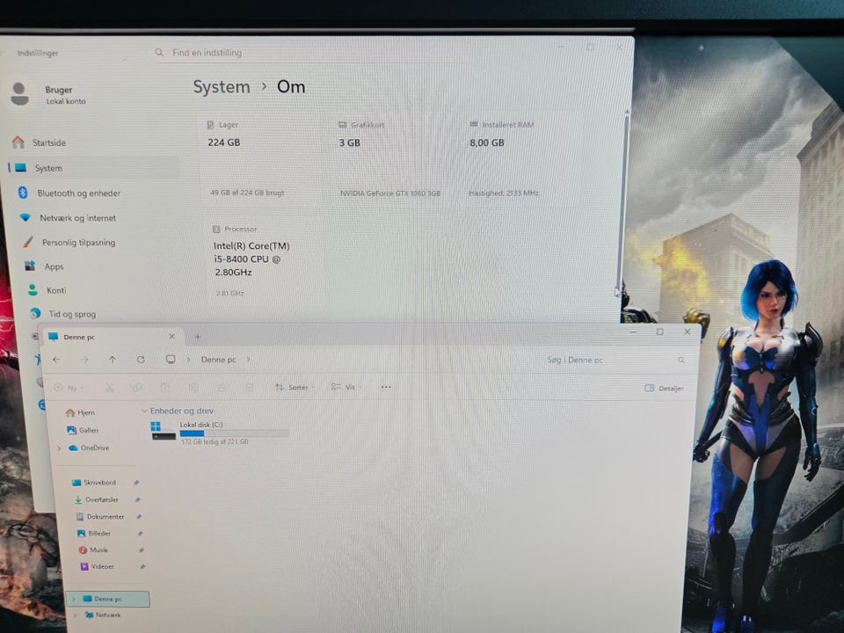Open Bluetooth og enheder via its icon
844x633 pixels.
(x=23, y=193)
